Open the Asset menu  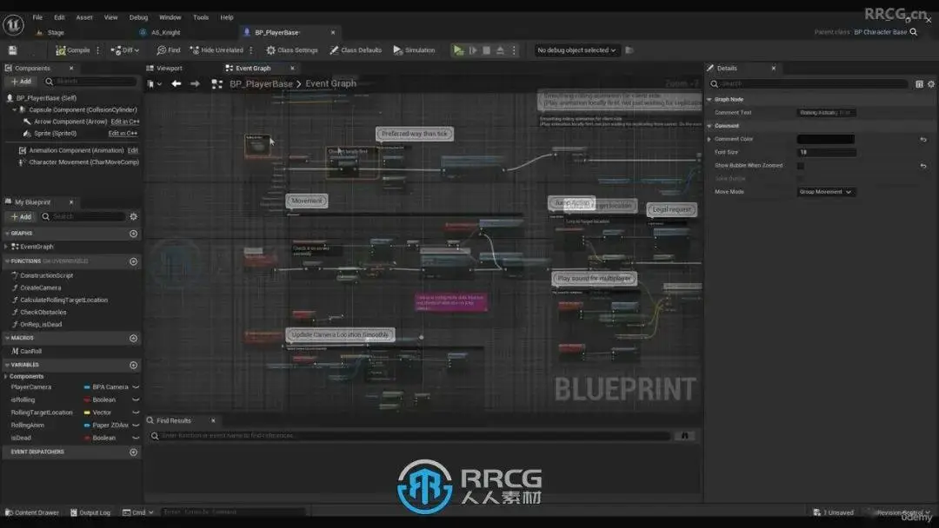click(84, 17)
